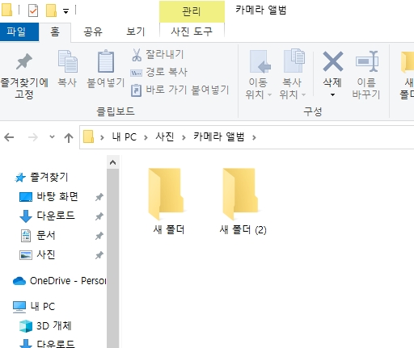Open the Customize Quick Access Toolbar dropdown

pyautogui.click(x=65, y=11)
